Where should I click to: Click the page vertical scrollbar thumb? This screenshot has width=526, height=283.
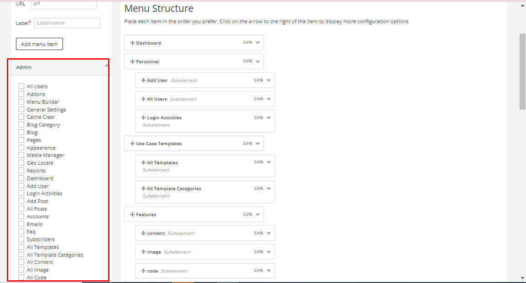522,71
